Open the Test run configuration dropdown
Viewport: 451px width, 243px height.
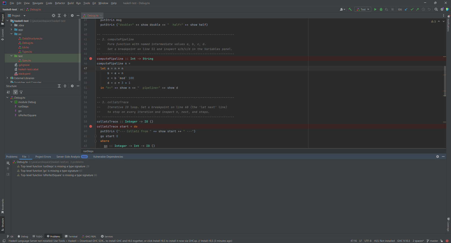(363, 9)
